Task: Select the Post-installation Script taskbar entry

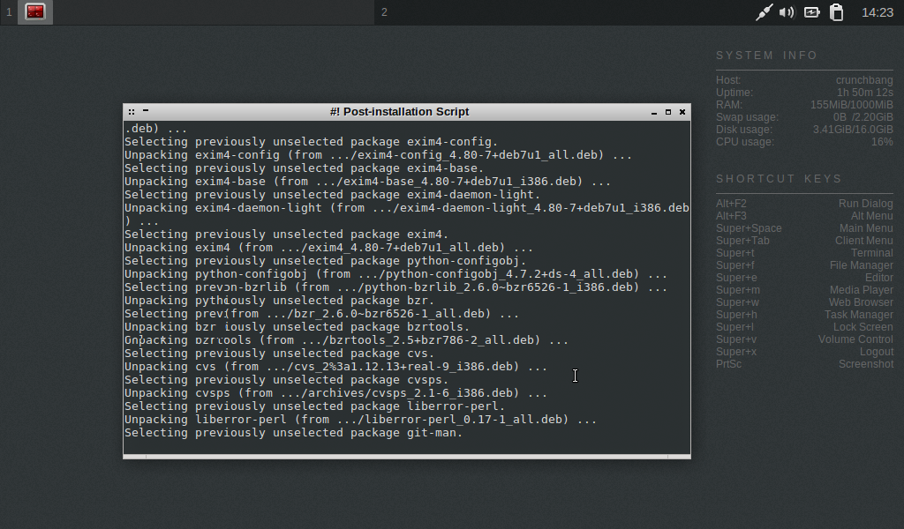Action: [34, 12]
